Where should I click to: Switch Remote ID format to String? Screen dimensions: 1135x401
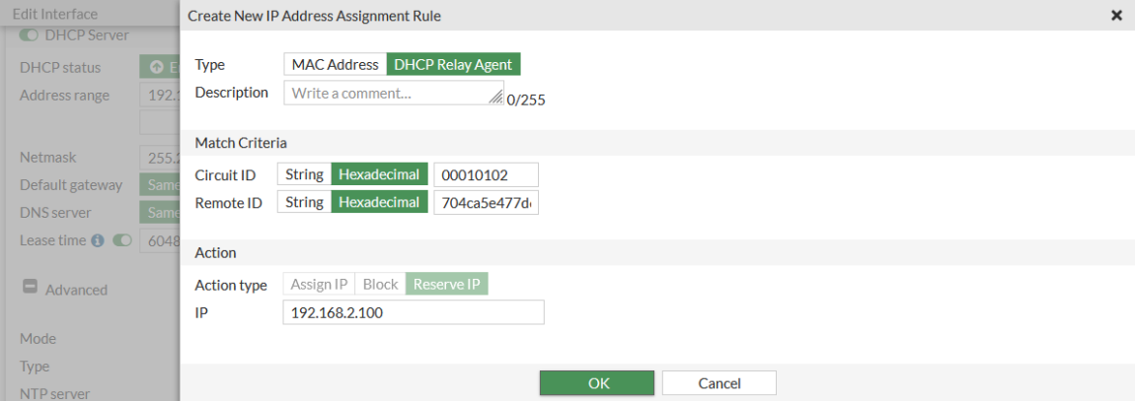pyautogui.click(x=304, y=202)
